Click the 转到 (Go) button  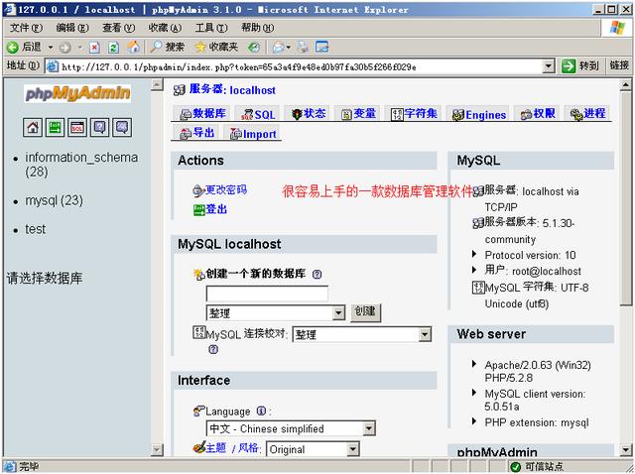point(580,65)
